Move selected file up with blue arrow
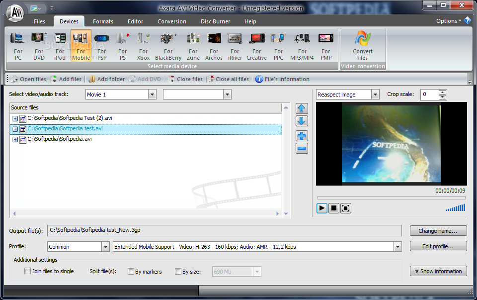Image resolution: width=477 pixels, height=300 pixels. point(302,108)
